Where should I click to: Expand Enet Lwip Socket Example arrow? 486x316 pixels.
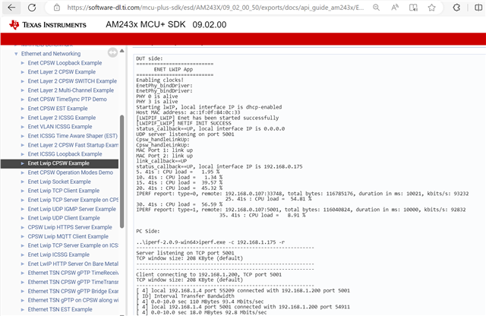click(x=23, y=182)
